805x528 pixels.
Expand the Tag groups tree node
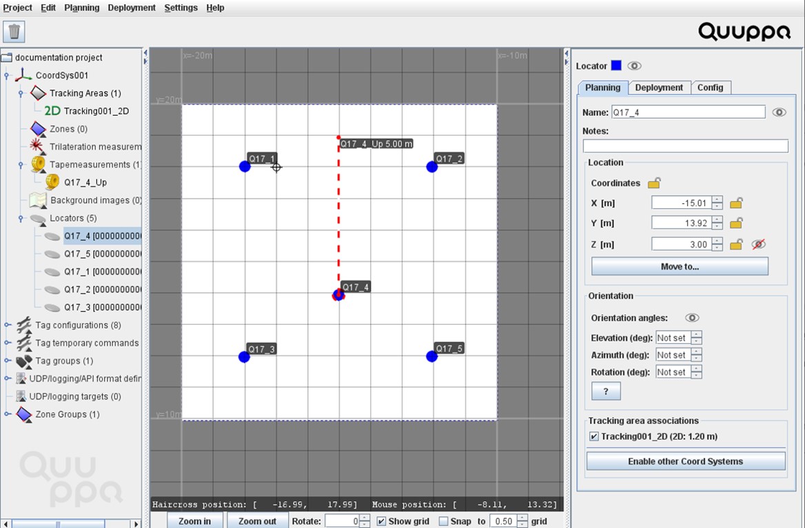7,361
